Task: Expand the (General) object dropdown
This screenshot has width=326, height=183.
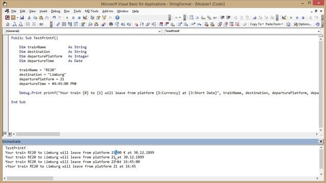Action: tap(159, 32)
